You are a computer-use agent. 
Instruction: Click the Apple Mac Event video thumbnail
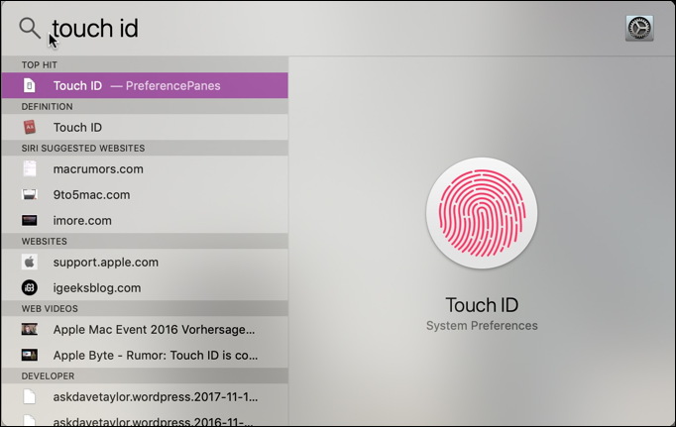pyautogui.click(x=30, y=329)
